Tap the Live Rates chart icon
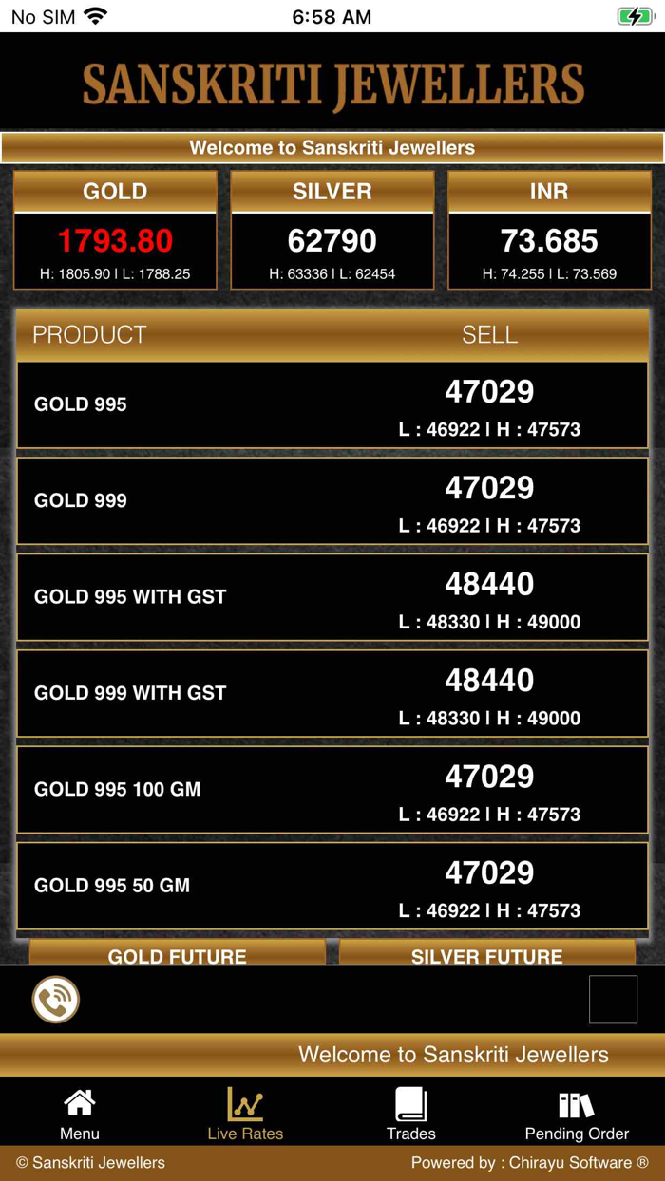Image resolution: width=665 pixels, height=1181 pixels. pos(245,1101)
